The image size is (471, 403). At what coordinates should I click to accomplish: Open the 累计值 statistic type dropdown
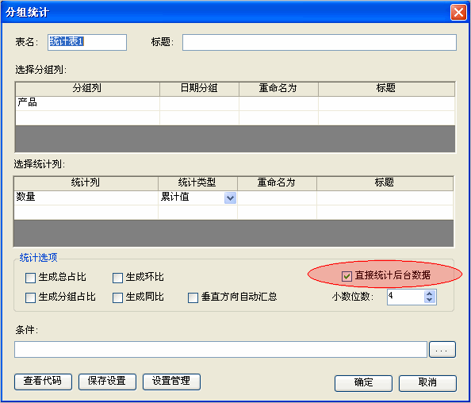click(x=230, y=198)
